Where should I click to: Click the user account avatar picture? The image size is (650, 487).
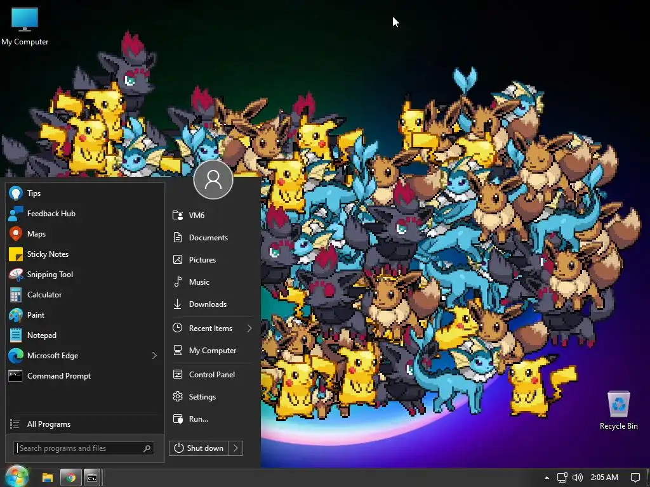[213, 179]
